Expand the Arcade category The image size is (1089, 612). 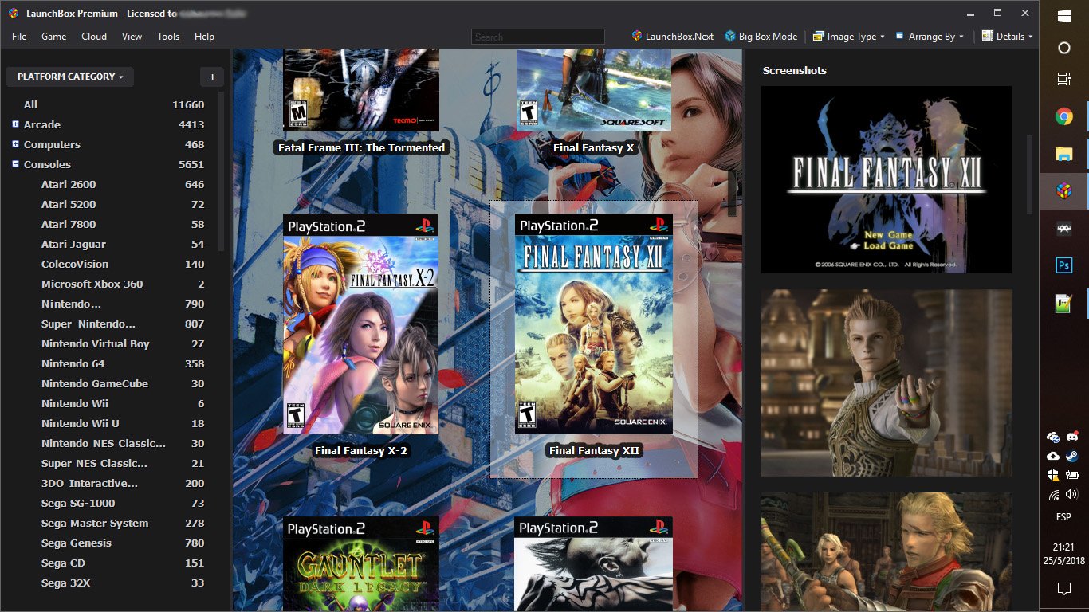click(15, 124)
